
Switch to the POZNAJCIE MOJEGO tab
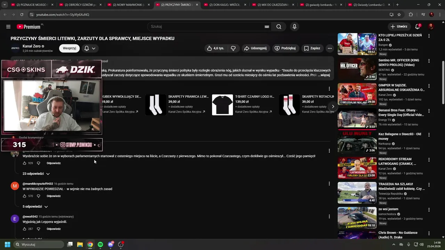32,5
